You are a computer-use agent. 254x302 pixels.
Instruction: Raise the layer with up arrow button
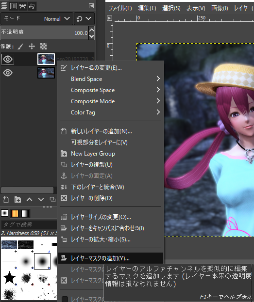29,200
